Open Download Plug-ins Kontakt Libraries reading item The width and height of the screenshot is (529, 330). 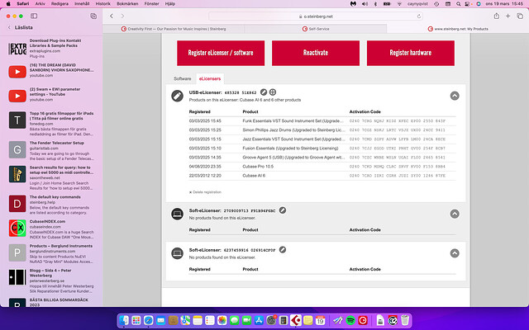click(51, 48)
